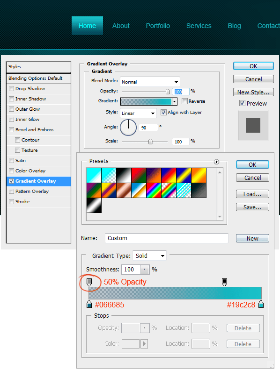Toggle Align with Layer checkbox
The width and height of the screenshot is (280, 377).
click(163, 112)
